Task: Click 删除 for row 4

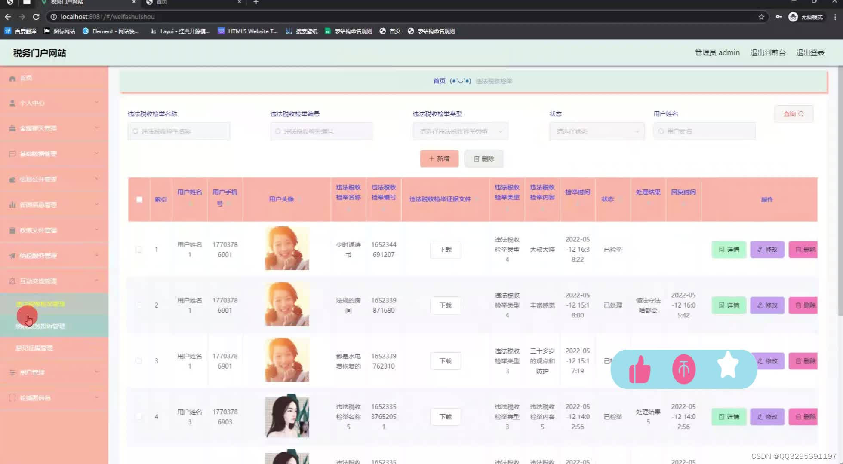Action: tap(803, 417)
